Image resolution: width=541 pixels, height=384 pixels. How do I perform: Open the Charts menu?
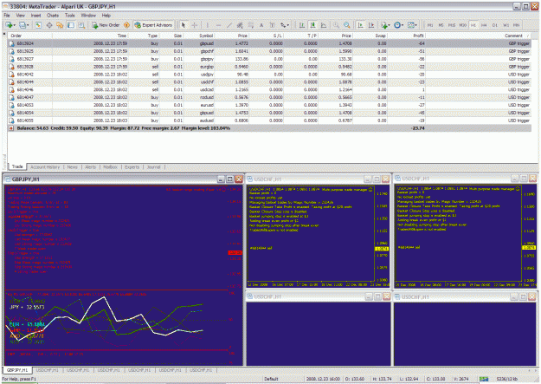[x=53, y=16]
